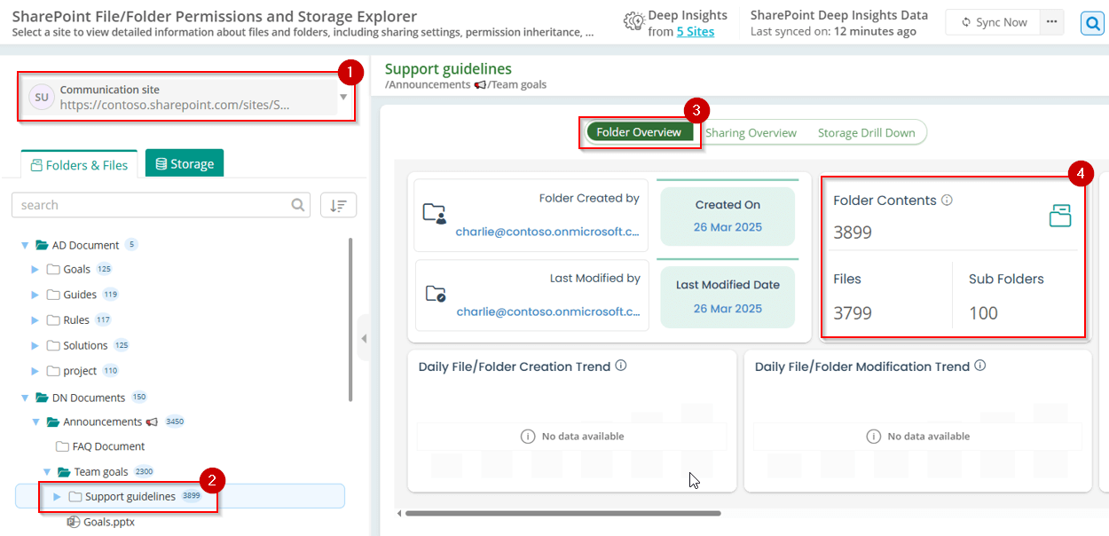1109x536 pixels.
Task: Open the Storage Drill Down tab
Action: coord(866,131)
